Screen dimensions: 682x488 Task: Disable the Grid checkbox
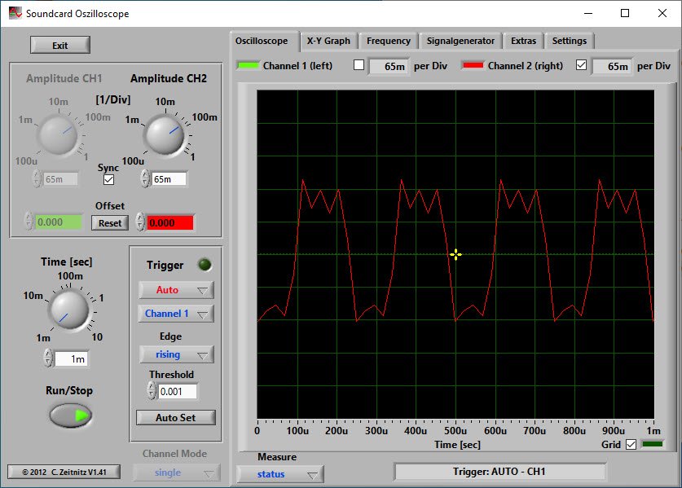[x=630, y=444]
